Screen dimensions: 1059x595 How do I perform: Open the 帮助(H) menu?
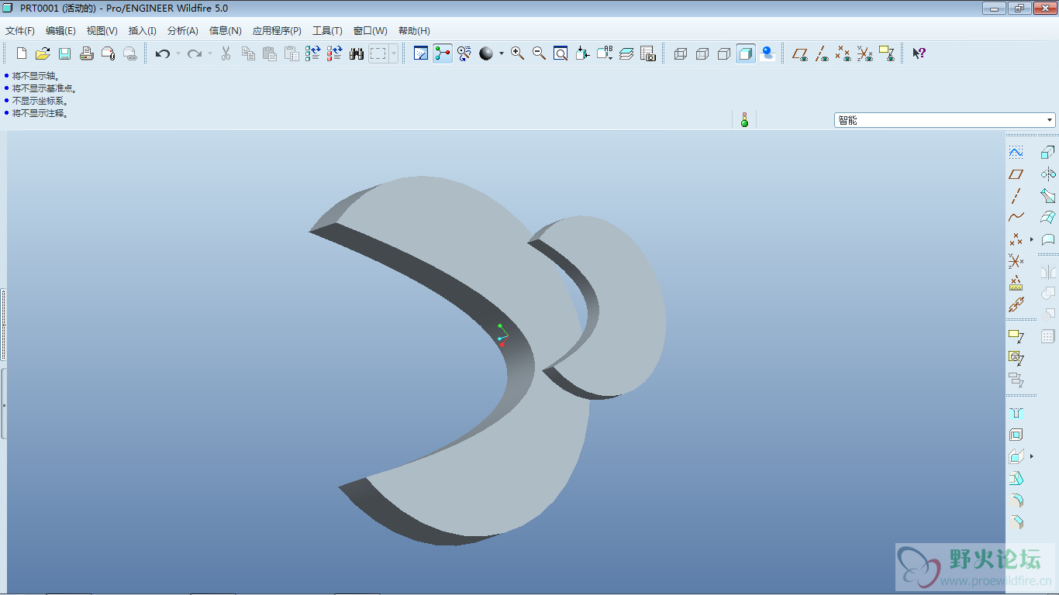pyautogui.click(x=414, y=31)
